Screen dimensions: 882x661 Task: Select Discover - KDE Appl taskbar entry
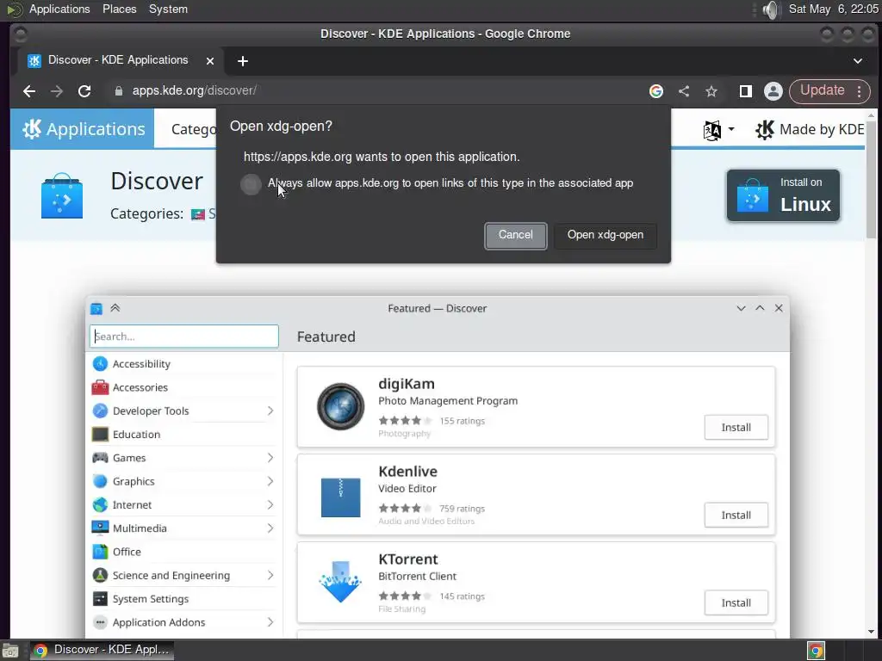coord(102,651)
